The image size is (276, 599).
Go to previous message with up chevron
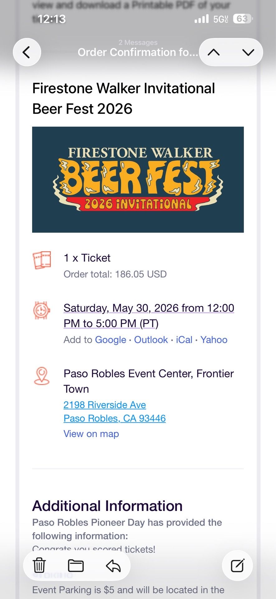tap(214, 52)
